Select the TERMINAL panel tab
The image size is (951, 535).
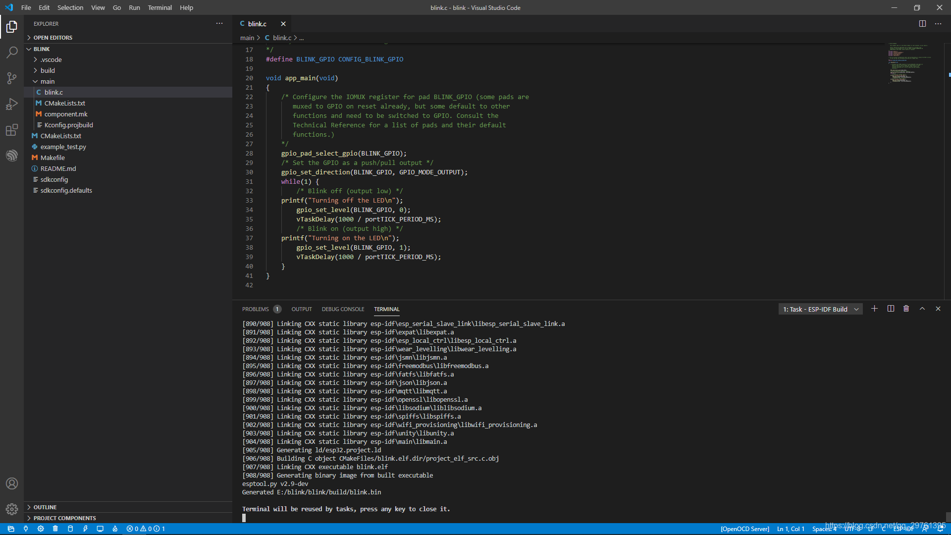tap(387, 309)
